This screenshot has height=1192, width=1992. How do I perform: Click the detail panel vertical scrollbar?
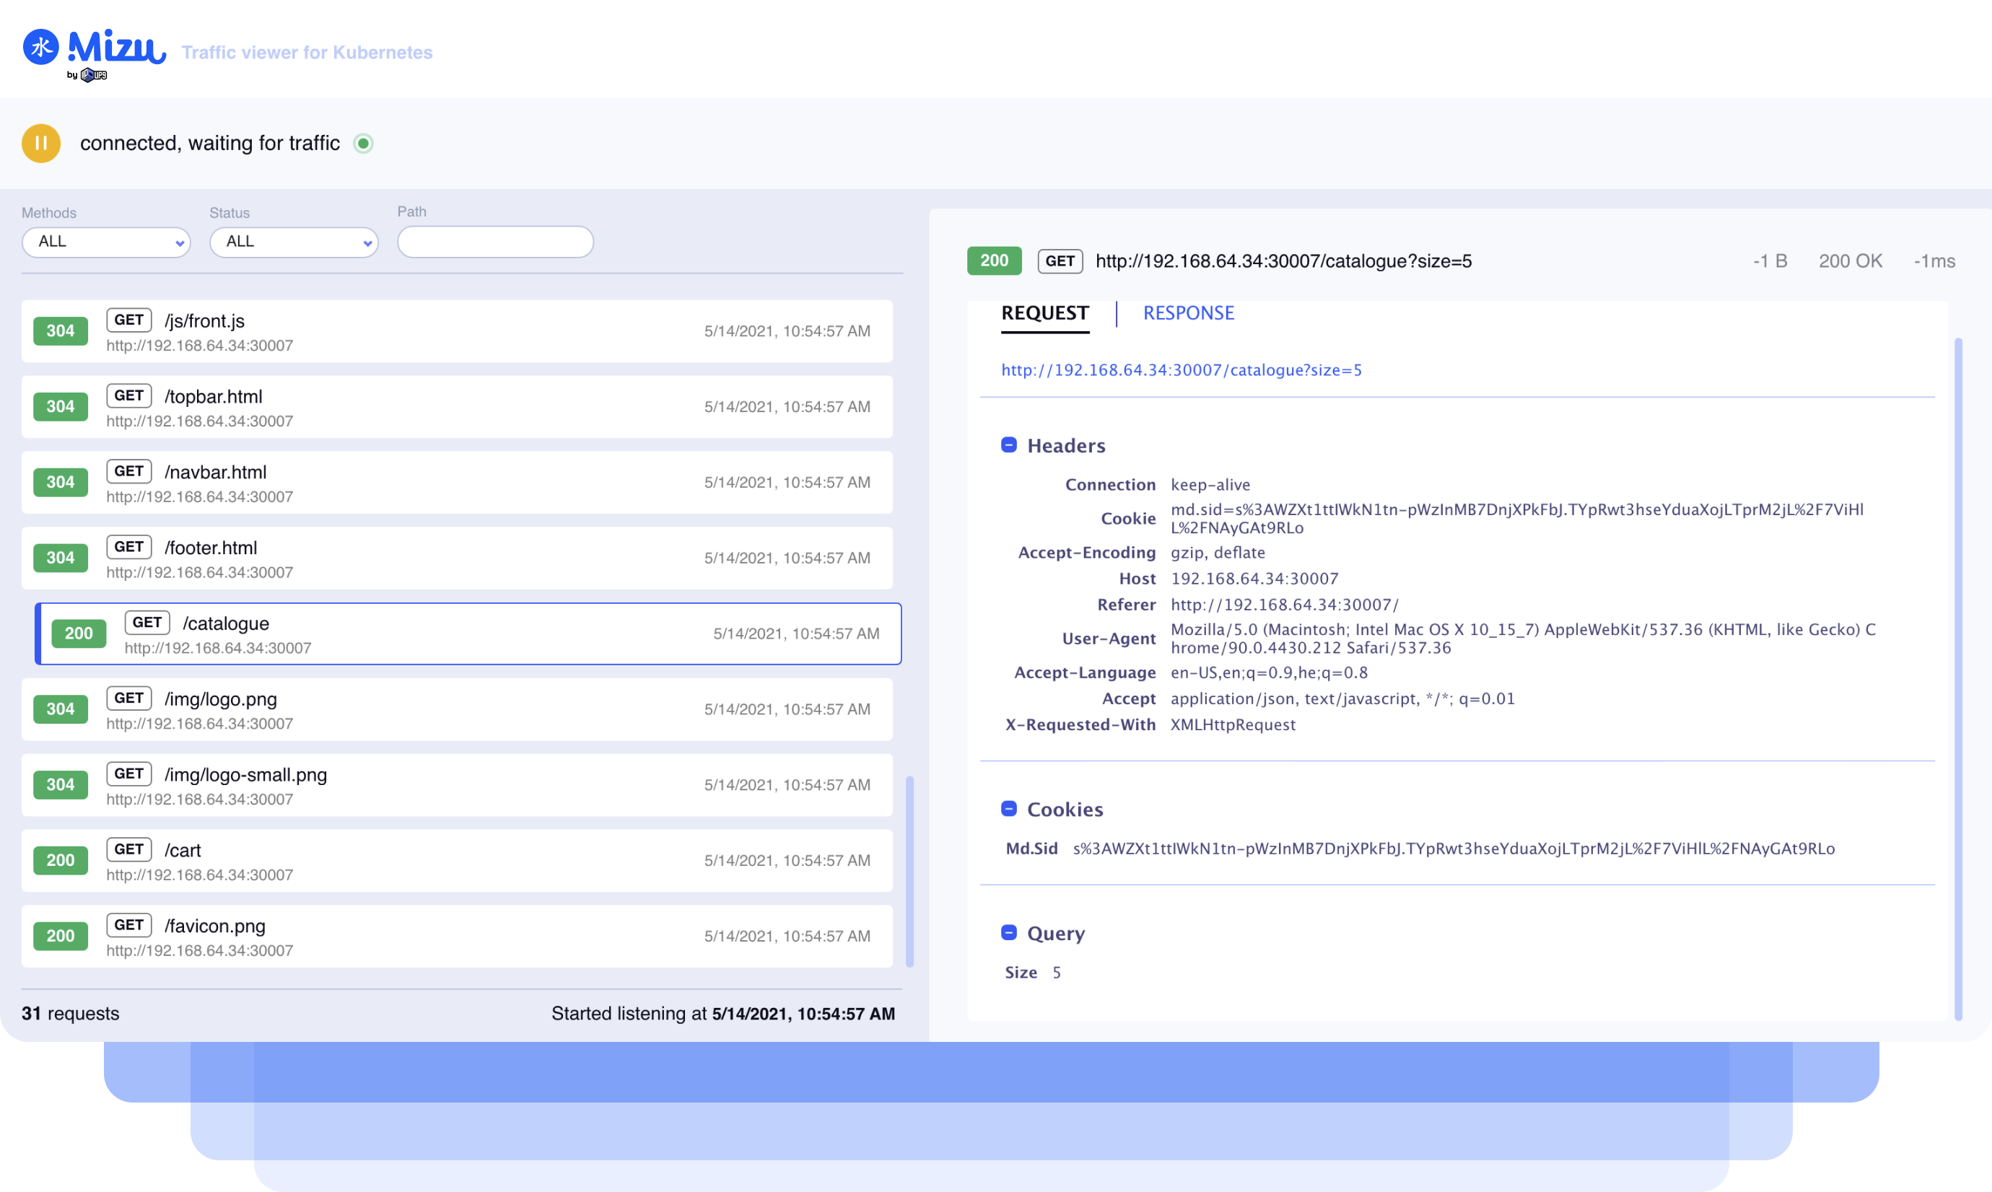1958,679
